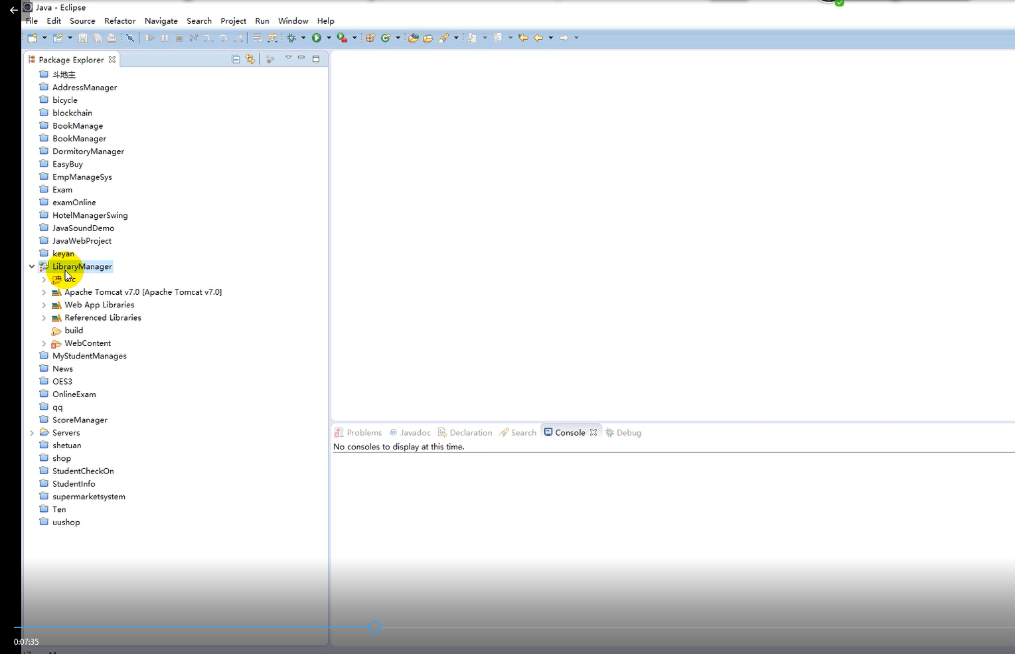Click the Next Annotation toolbar icon
This screenshot has height=654, width=1015.
tap(472, 38)
